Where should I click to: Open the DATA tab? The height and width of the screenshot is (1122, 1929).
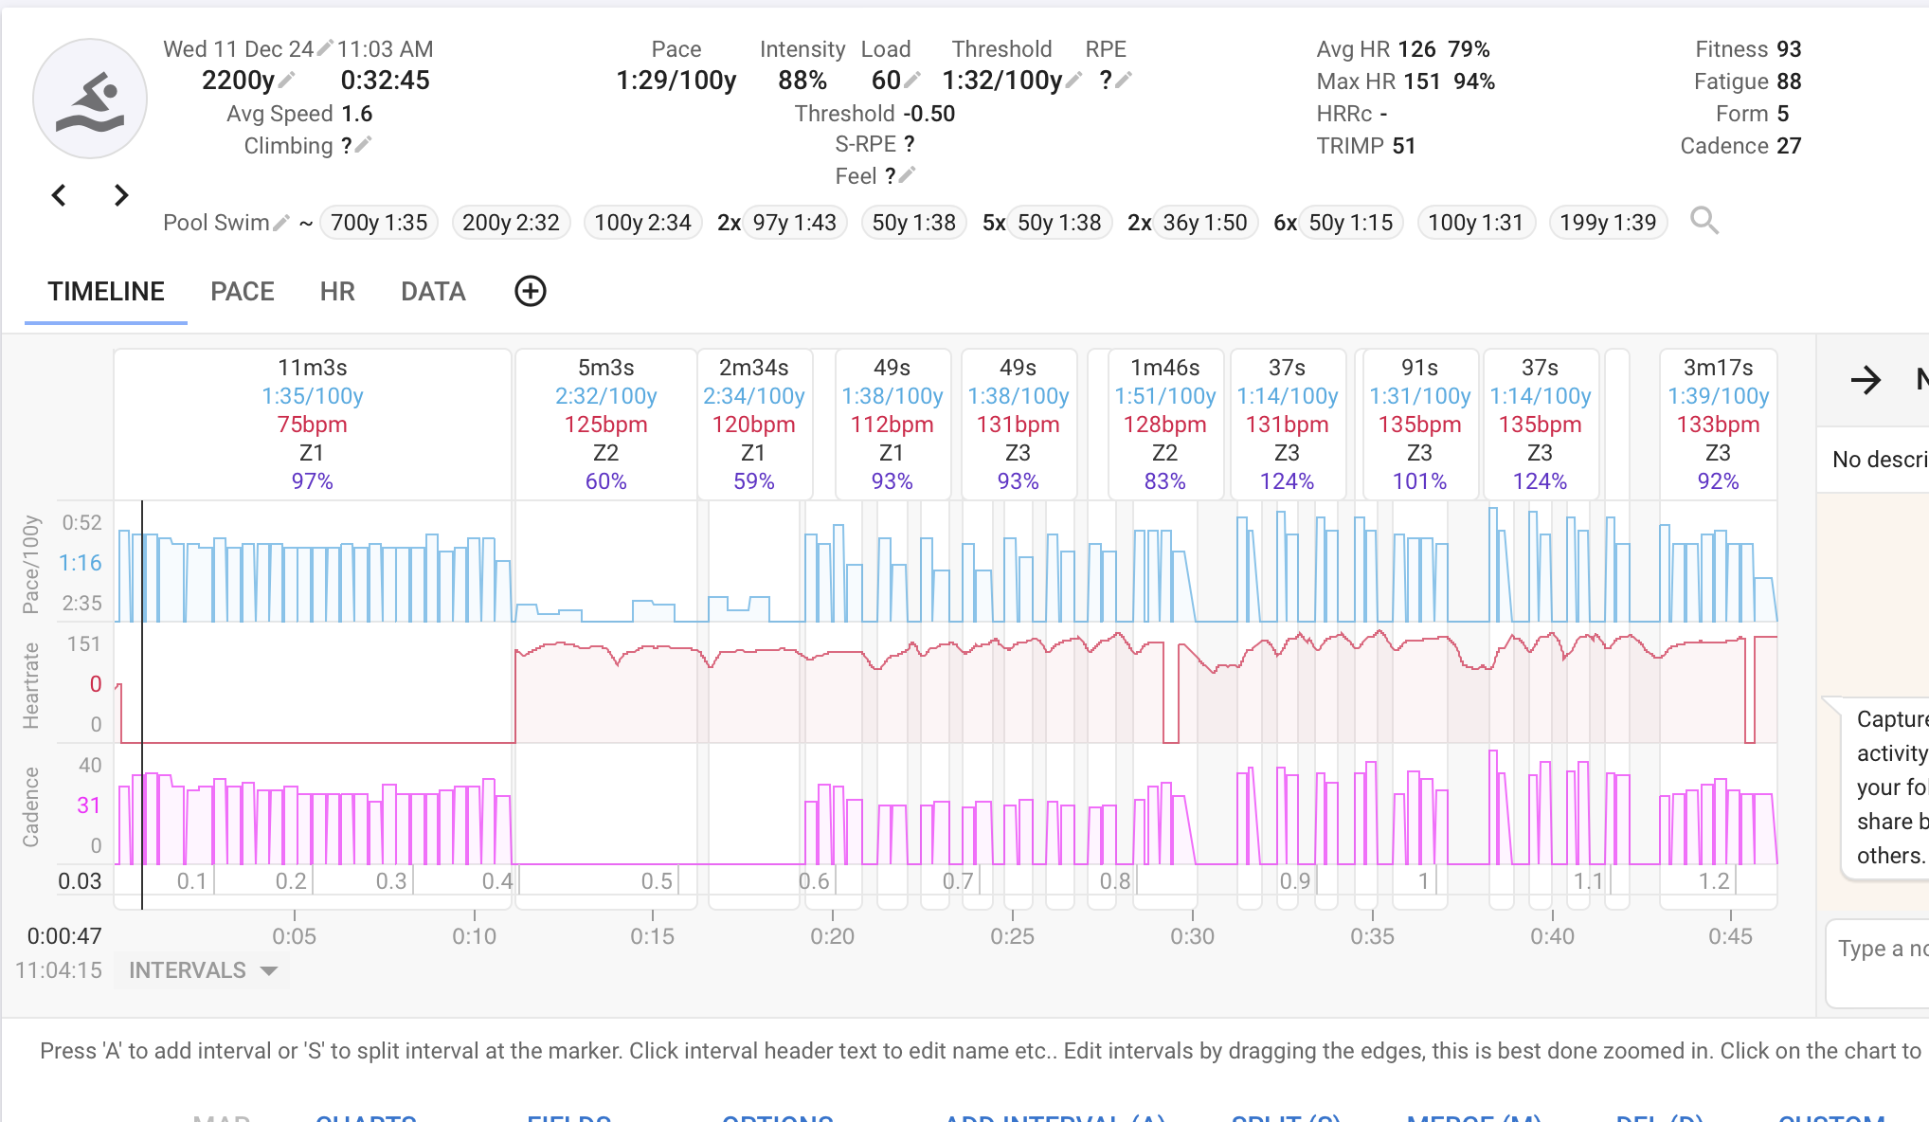[433, 292]
